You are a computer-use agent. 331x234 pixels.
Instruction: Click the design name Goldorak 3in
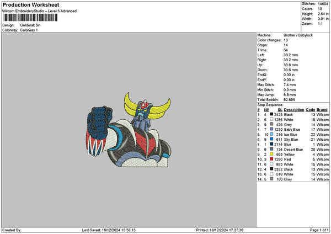click(30, 25)
